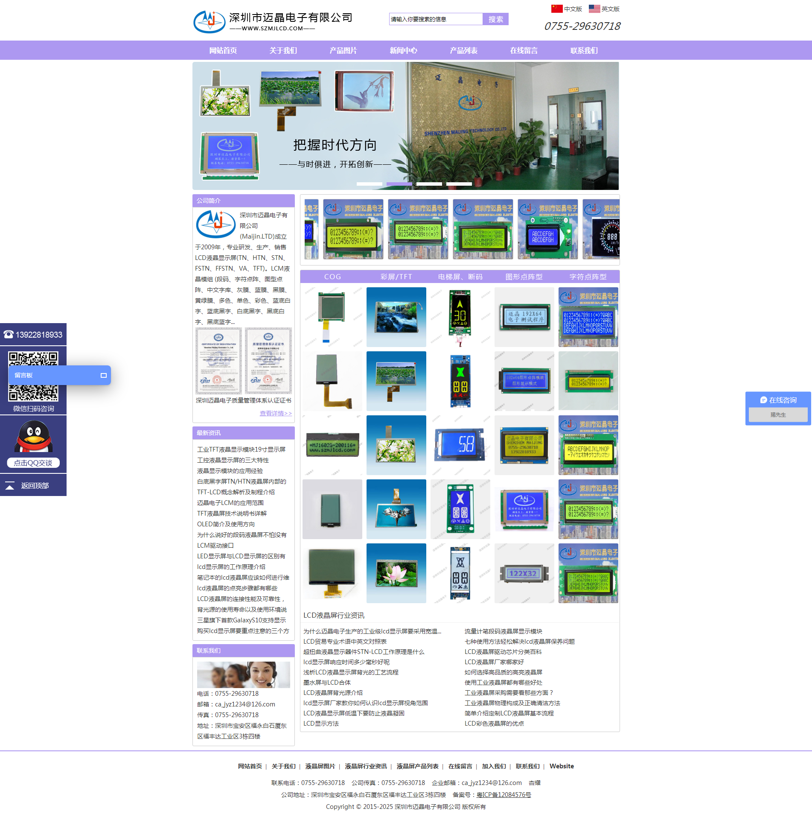Select the 电梯屏、断码 product tab
The height and width of the screenshot is (817, 812).
pos(460,277)
